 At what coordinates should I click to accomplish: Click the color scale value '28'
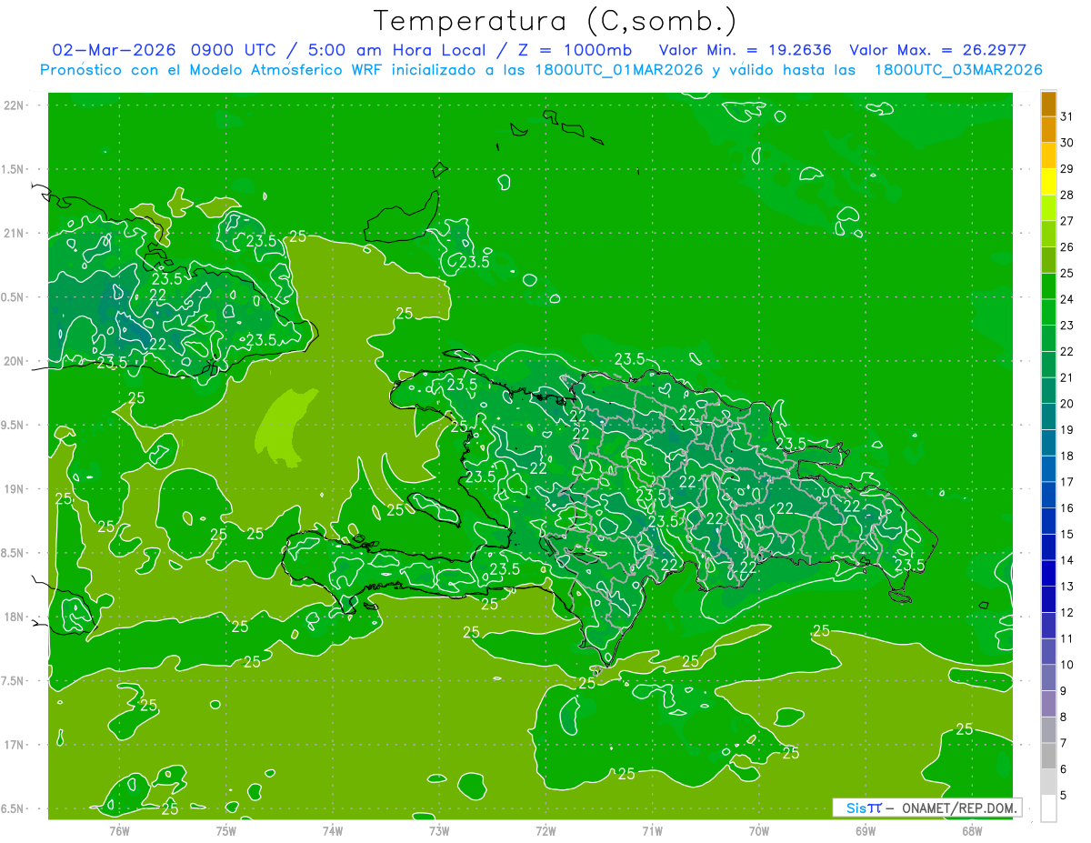point(1067,195)
